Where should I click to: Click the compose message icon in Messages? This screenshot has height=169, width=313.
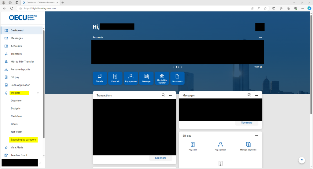click(249, 95)
